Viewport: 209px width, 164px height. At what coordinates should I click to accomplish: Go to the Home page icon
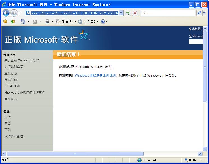tap(23, 21)
